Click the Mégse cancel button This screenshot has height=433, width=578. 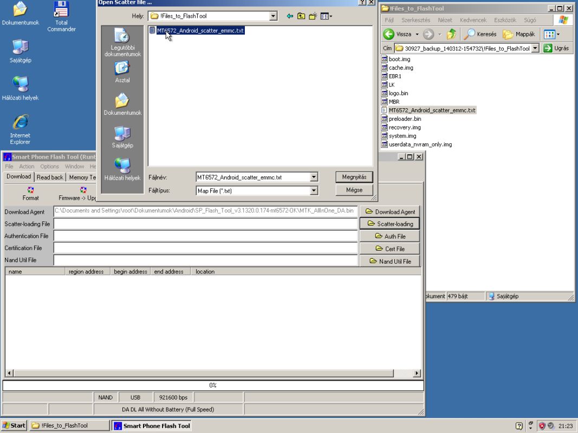(x=354, y=190)
